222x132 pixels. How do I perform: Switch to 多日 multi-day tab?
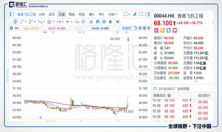(51, 14)
